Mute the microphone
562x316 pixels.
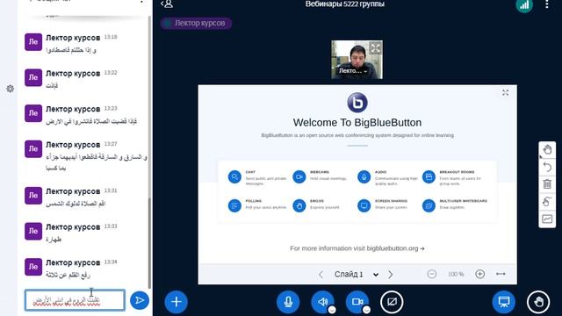click(x=288, y=302)
